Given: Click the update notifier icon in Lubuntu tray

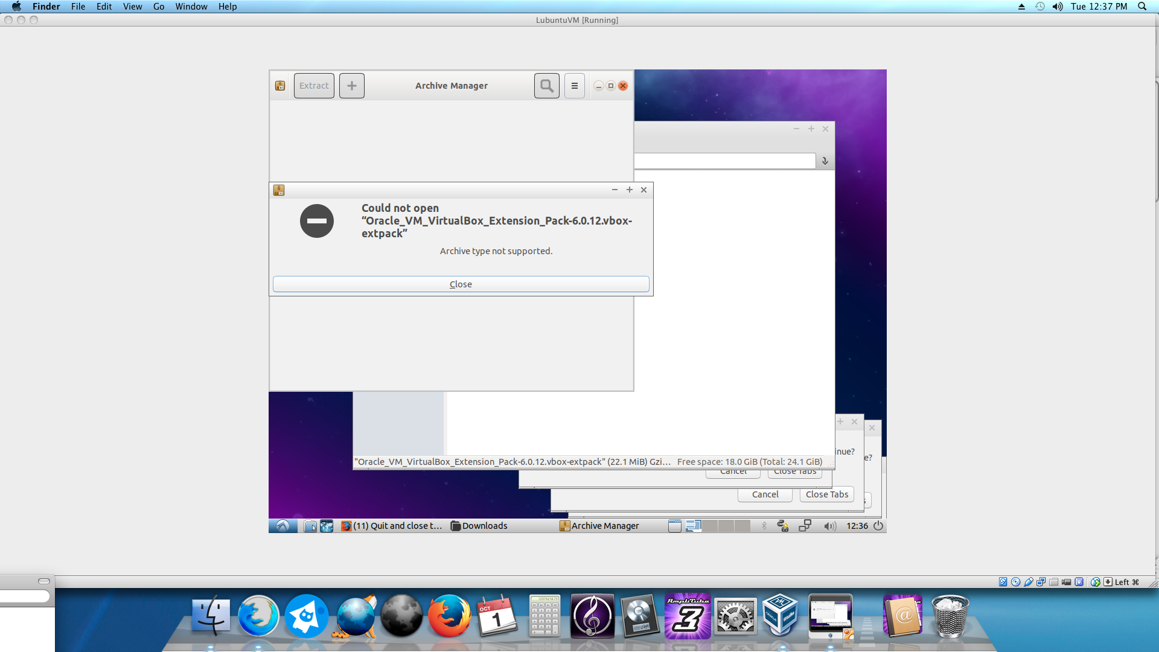Looking at the screenshot, I should (783, 526).
